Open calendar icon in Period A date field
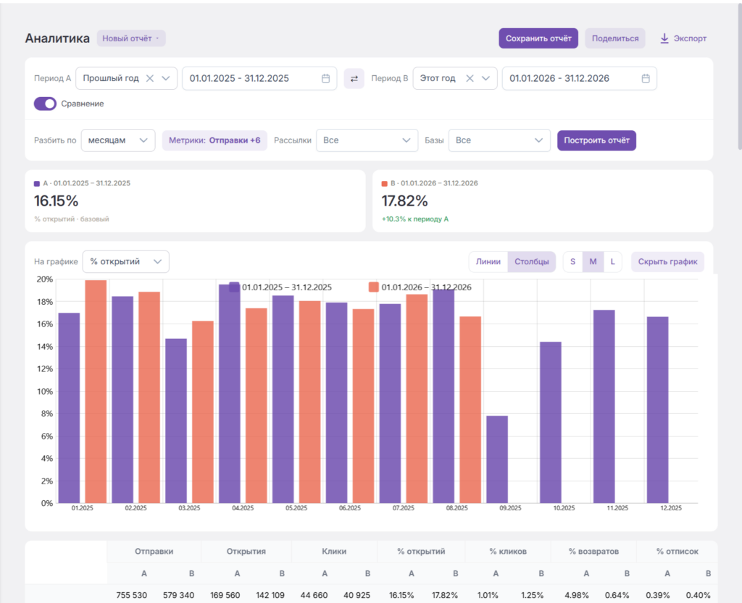742x603 pixels. click(325, 78)
